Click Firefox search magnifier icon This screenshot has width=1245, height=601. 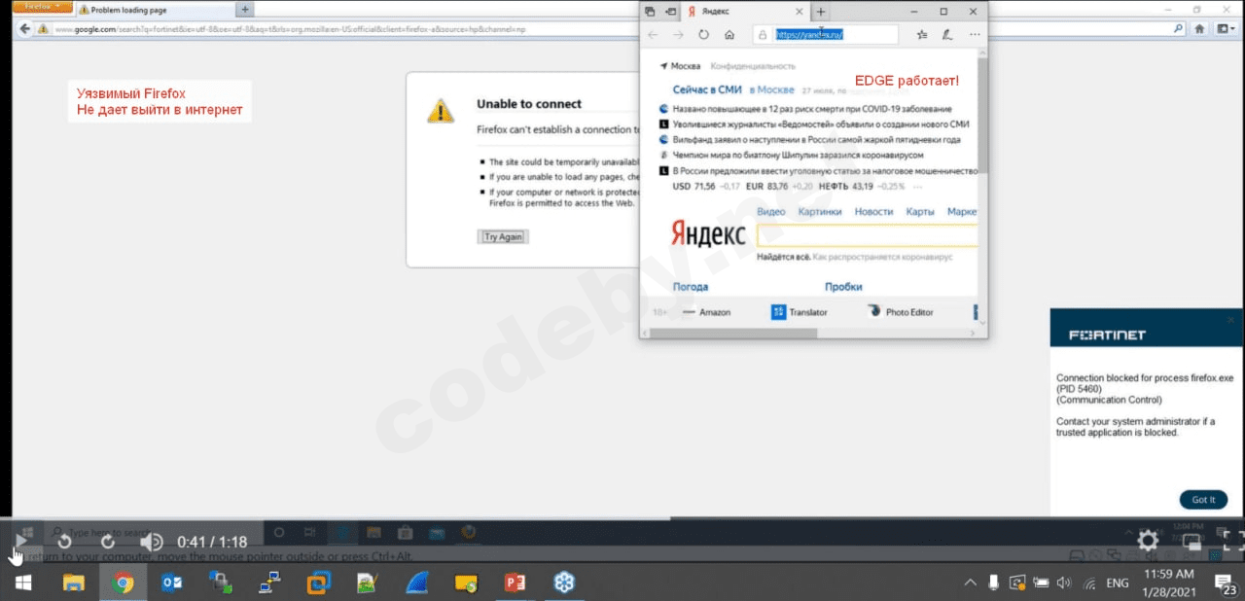tap(1179, 29)
